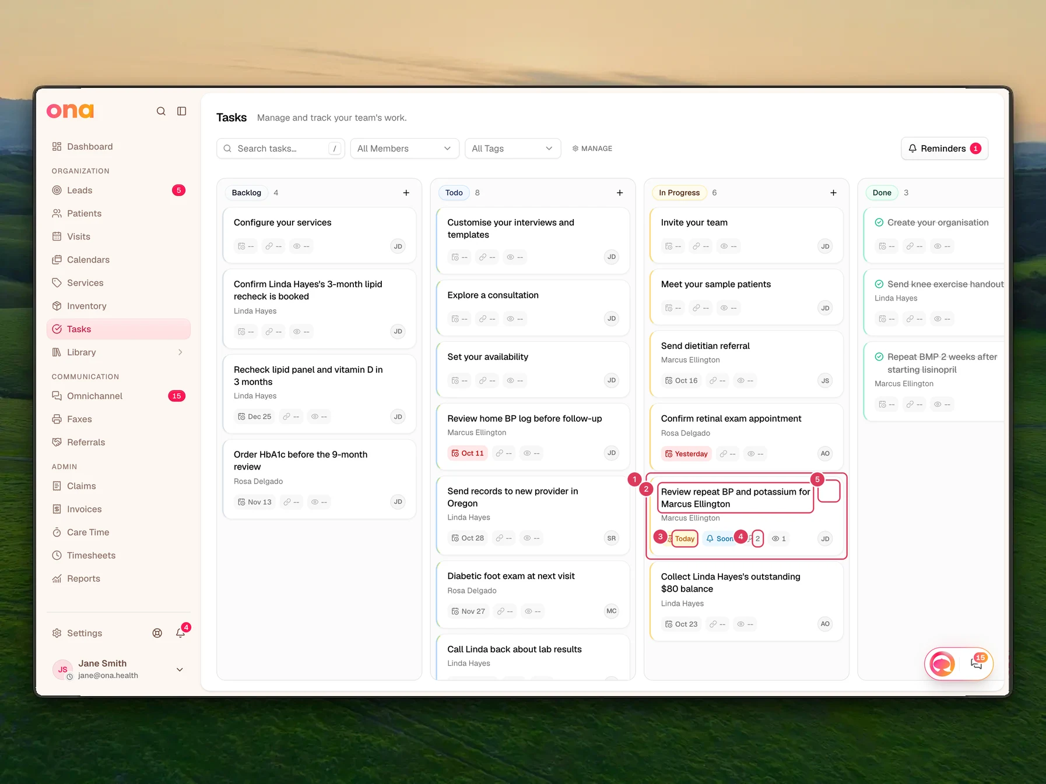
Task: Click the Dec 25 date on Recheck lipid card
Action: coord(254,416)
